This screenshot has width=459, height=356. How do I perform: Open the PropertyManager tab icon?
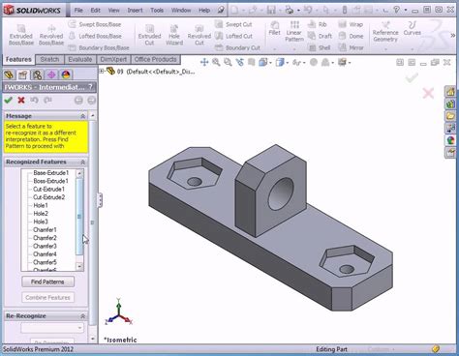(x=23, y=74)
